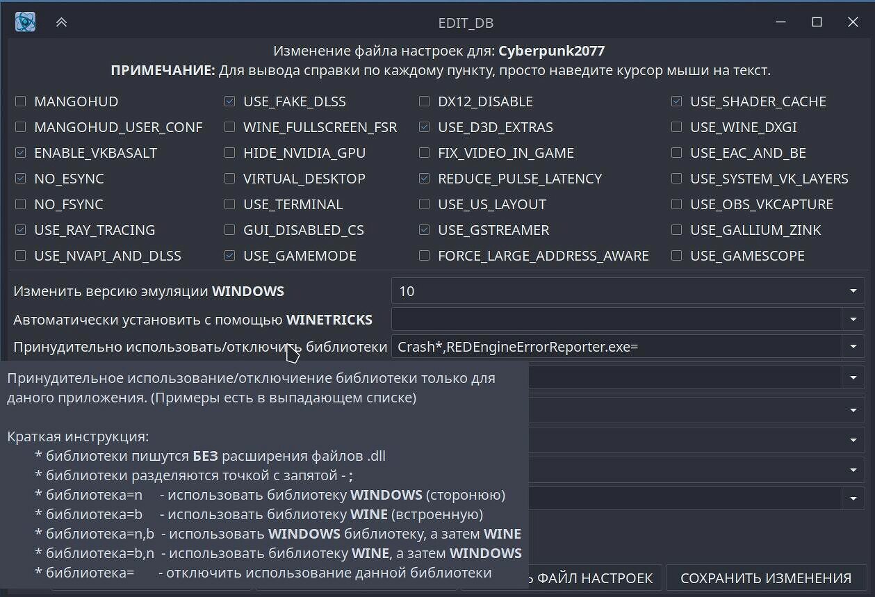875x597 pixels.
Task: Turn on USE_GAMESCOPE checkbox
Action: [x=677, y=256]
